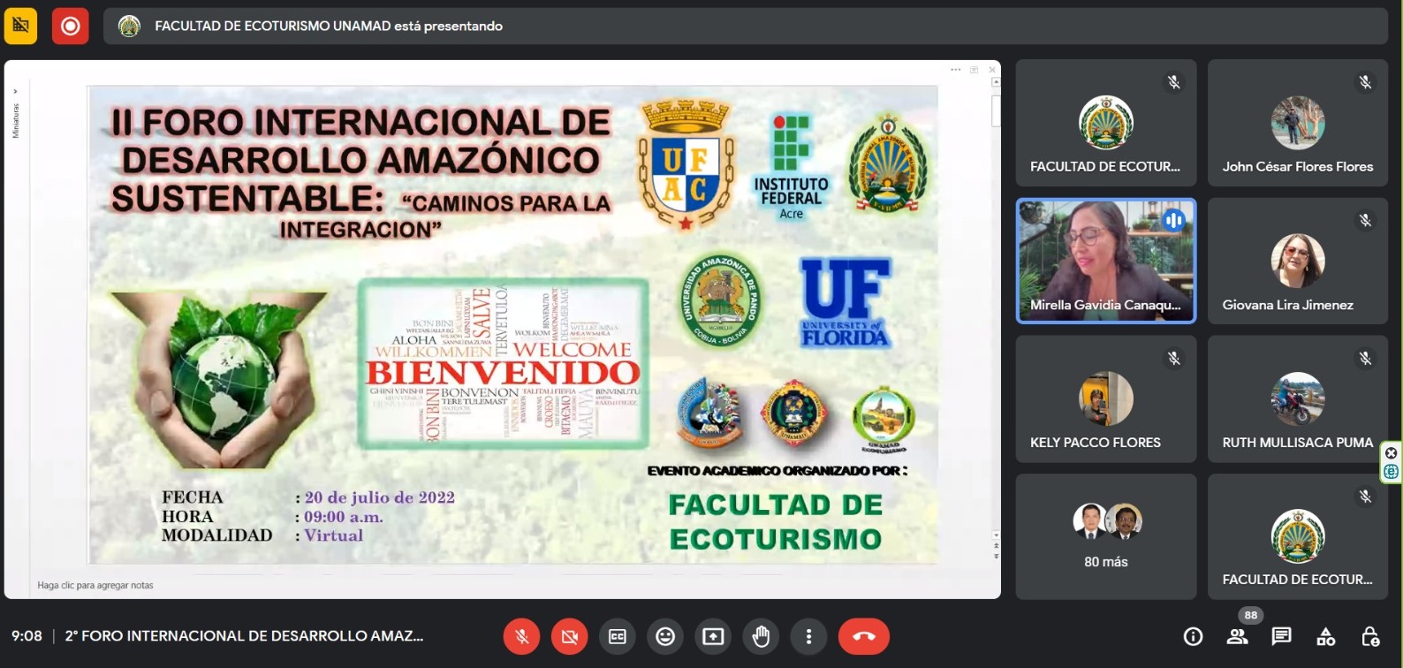Select Mirella Gavidia Canaqu... video tile

coord(1106,261)
